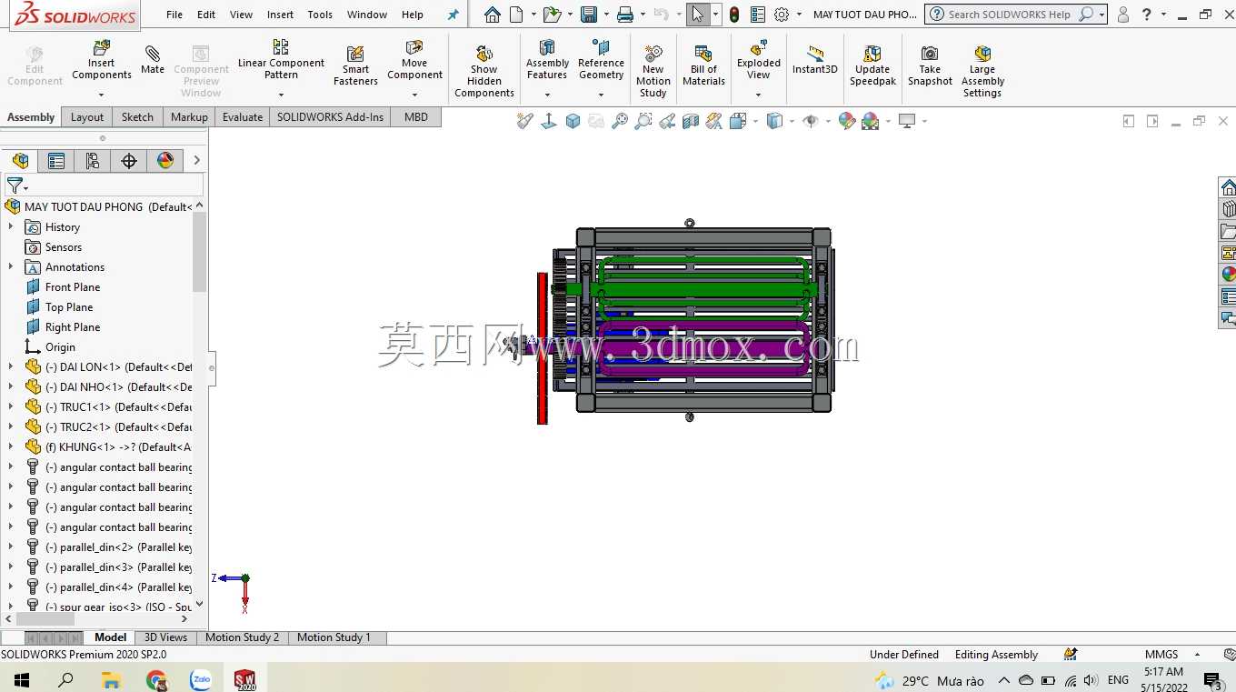Select the Move Component tool
Image resolution: width=1236 pixels, height=692 pixels.
tap(414, 59)
